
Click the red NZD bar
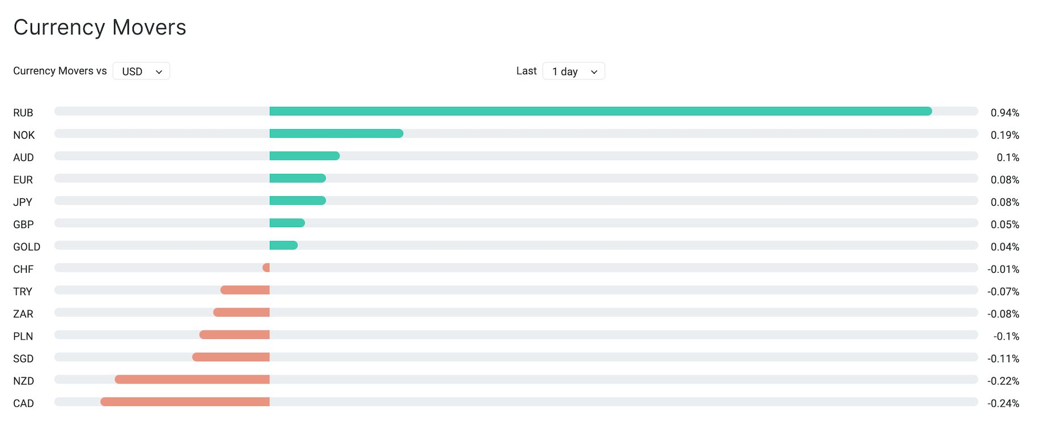point(192,379)
